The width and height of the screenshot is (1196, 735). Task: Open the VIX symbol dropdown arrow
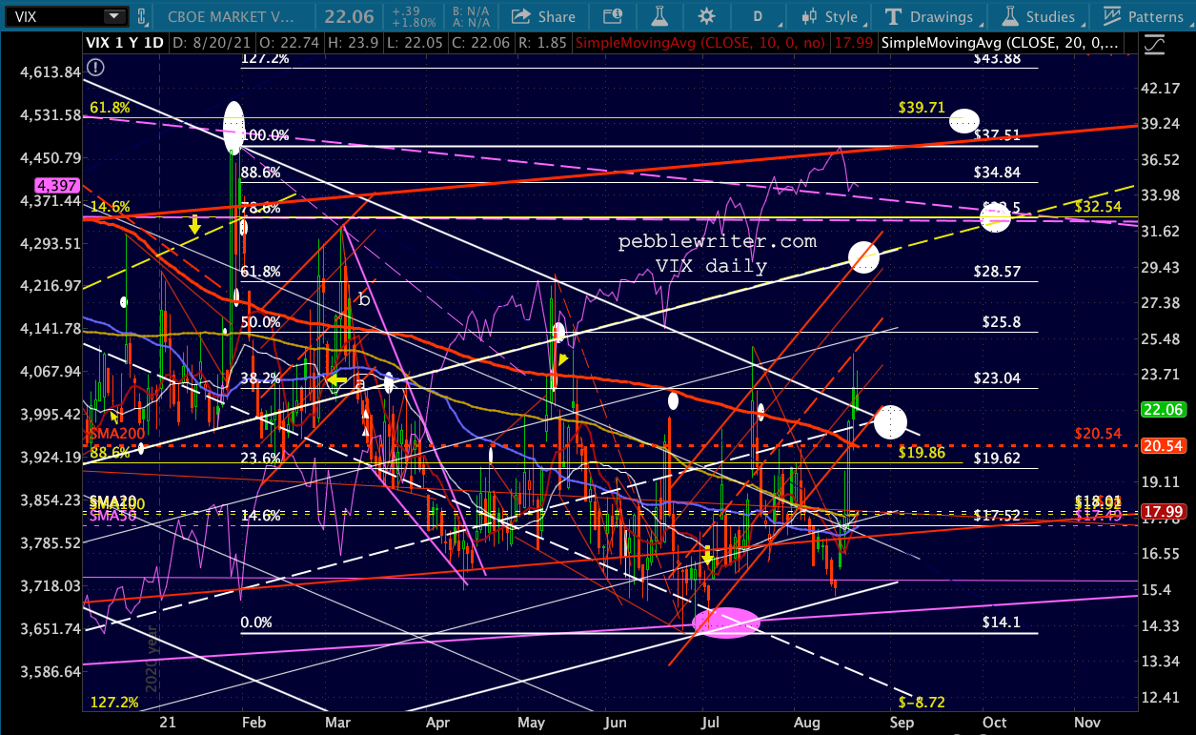[x=114, y=16]
